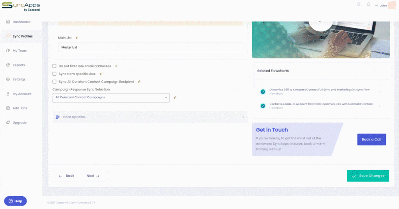399x209 pixels.
Task: Open the Help chat button
Action: point(16,201)
